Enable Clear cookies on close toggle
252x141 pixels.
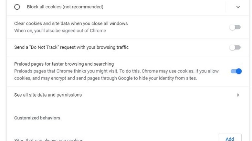[235, 27]
